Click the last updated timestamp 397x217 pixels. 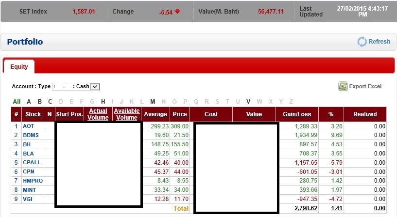click(362, 12)
